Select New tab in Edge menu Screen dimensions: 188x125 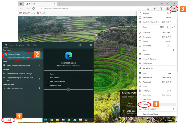click(156, 13)
